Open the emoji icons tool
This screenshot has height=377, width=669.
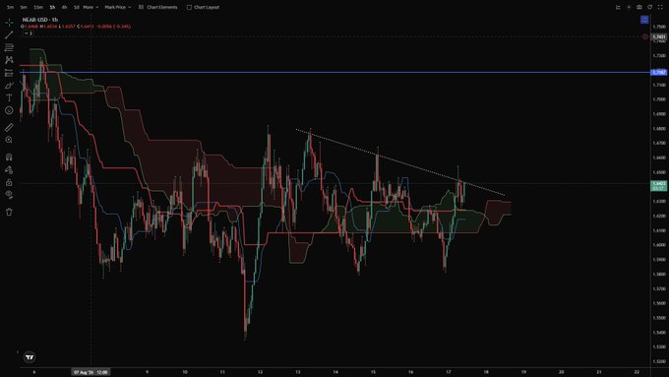[x=9, y=110]
